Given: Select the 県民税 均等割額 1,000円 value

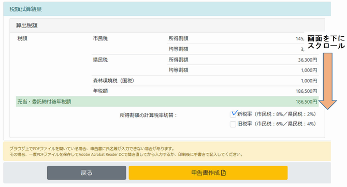Looking at the screenshot, I should coord(309,70).
